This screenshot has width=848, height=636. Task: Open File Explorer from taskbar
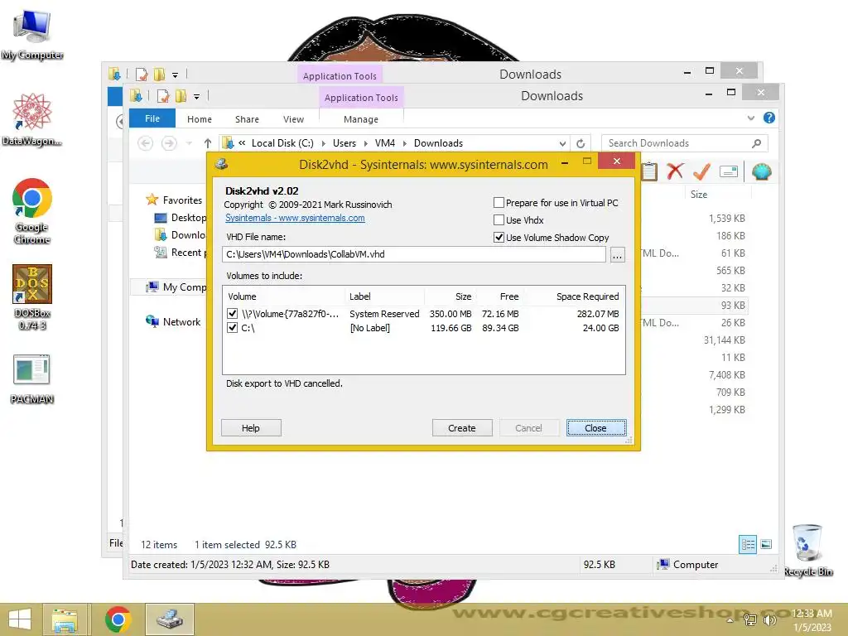[x=65, y=619]
